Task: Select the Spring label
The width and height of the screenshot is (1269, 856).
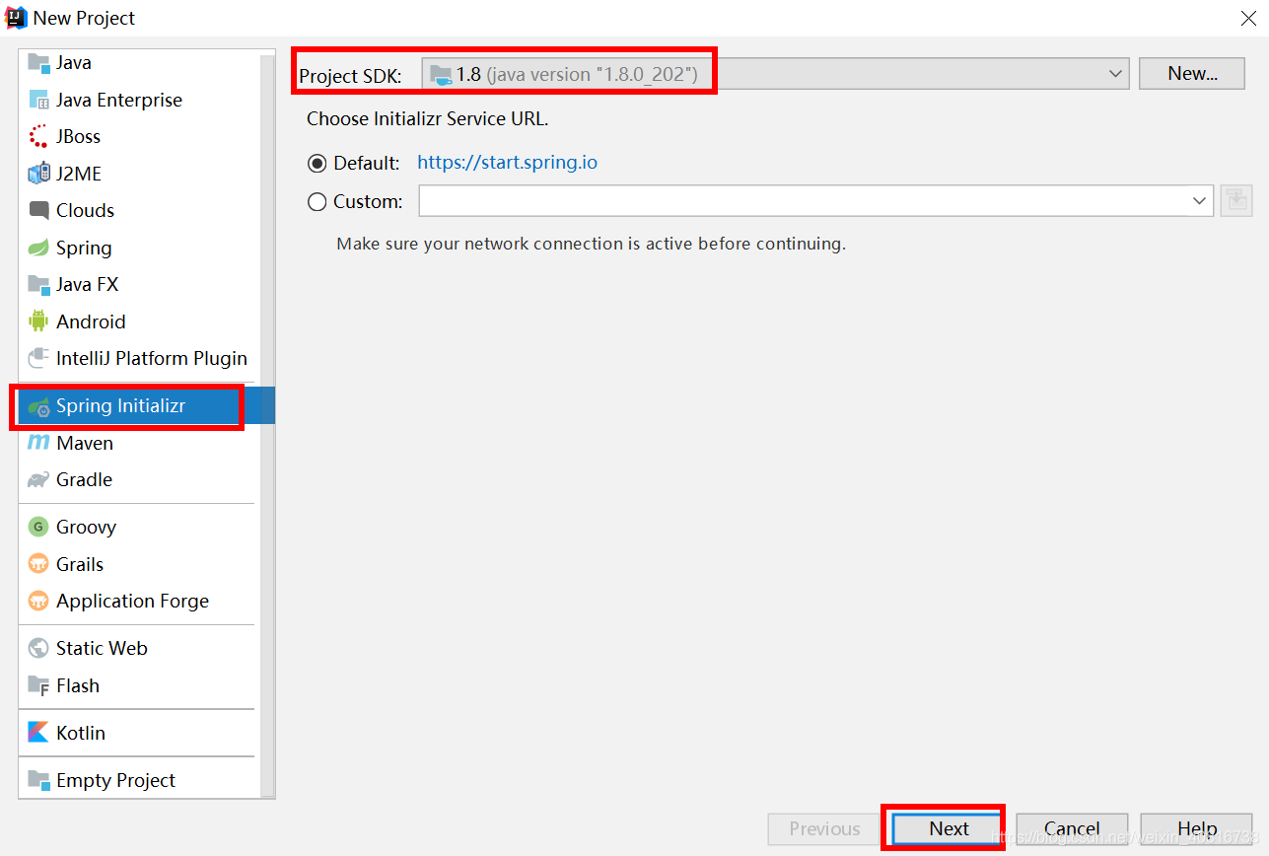Action: [84, 248]
